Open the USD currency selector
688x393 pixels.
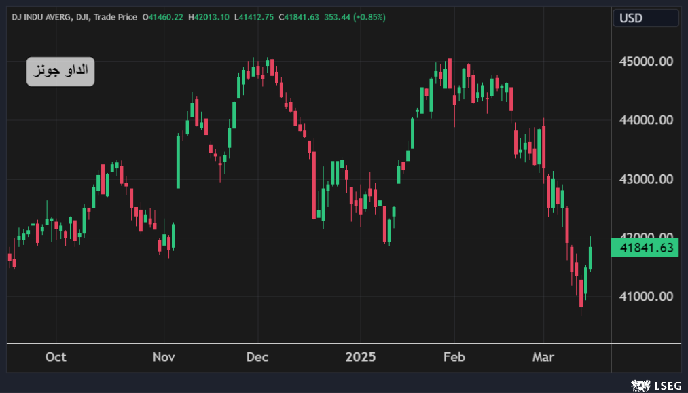(x=645, y=18)
